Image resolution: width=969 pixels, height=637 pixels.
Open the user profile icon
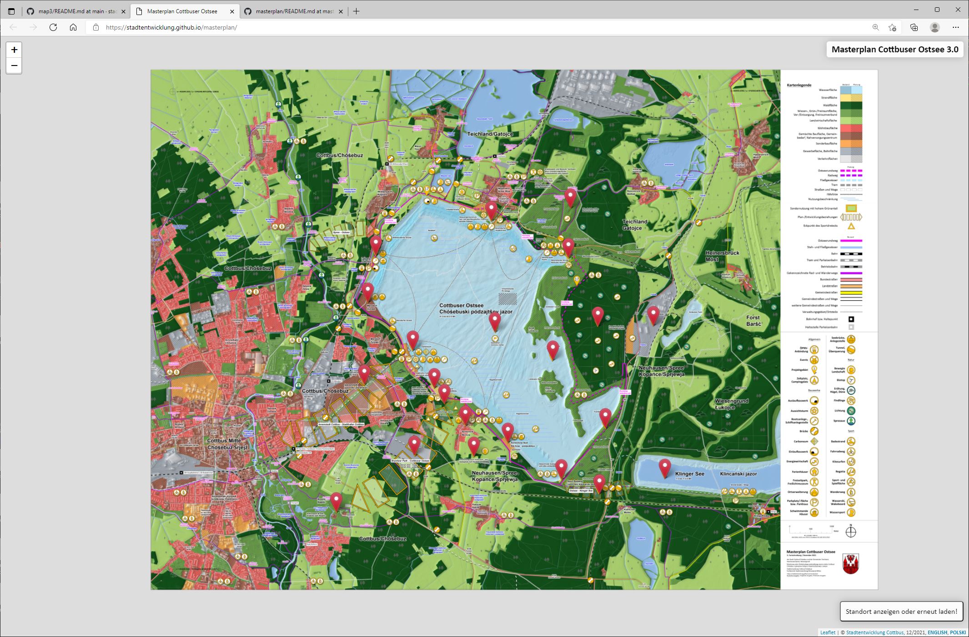[935, 27]
